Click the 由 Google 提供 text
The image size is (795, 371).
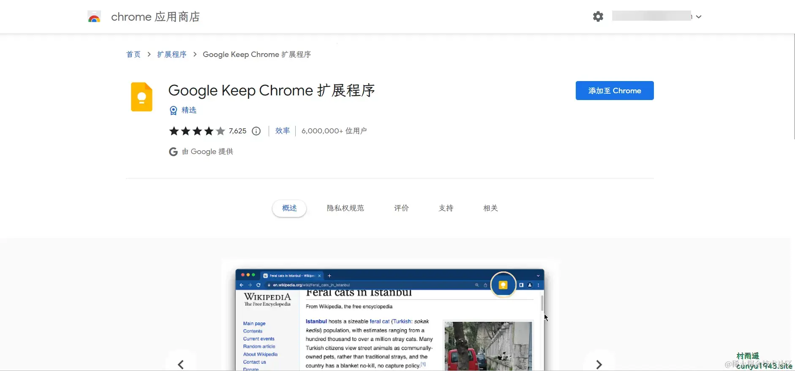point(207,152)
